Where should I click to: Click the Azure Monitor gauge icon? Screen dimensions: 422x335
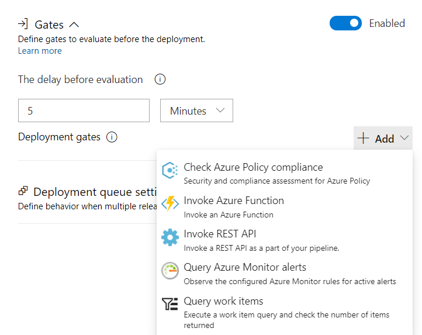coord(170,271)
